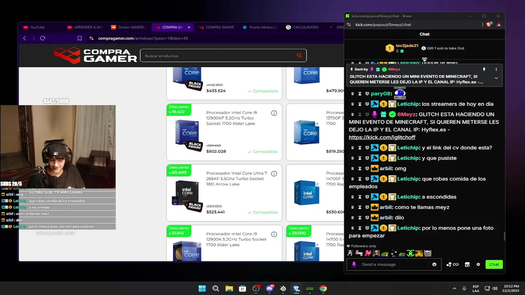
Task: Click arbil username on 'dilo' message
Action: [x=386, y=218]
